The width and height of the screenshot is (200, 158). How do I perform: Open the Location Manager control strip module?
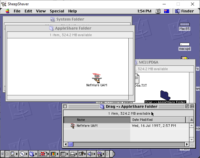[43, 154]
